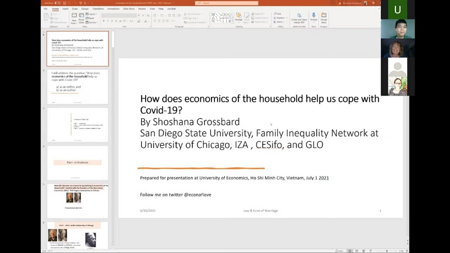Open the Acrobat ribbon tab
Viewport: 450px width, 253px height.
(x=172, y=9)
